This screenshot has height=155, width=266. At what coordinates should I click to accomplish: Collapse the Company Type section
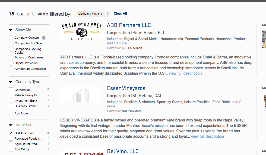(x=11, y=82)
